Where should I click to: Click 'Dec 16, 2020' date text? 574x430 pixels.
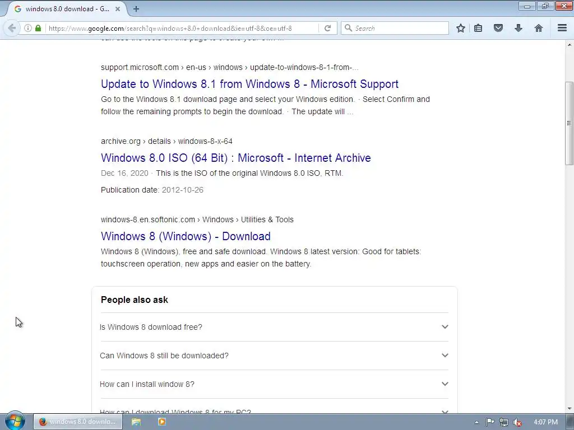click(x=124, y=173)
